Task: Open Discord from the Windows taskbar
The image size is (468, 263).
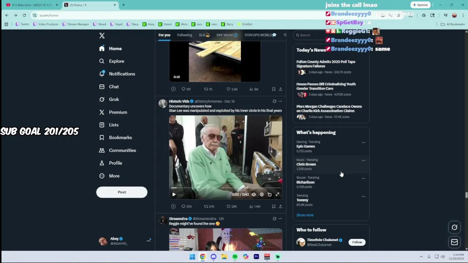Action: [214, 257]
